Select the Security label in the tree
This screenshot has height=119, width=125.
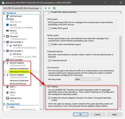point(13,25)
